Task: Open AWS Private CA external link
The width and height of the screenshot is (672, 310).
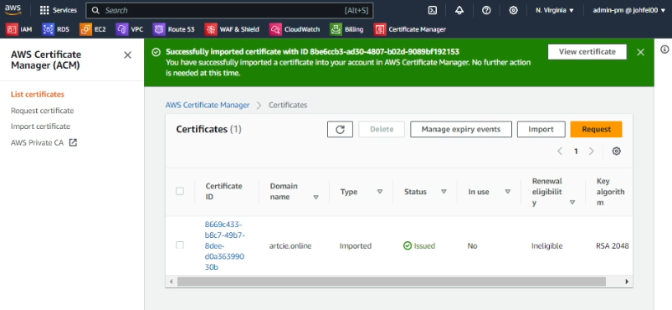Action: point(44,143)
